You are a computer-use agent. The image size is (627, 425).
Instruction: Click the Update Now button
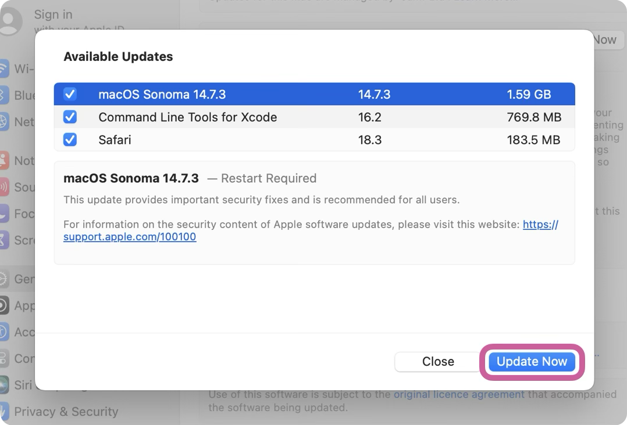pos(532,362)
